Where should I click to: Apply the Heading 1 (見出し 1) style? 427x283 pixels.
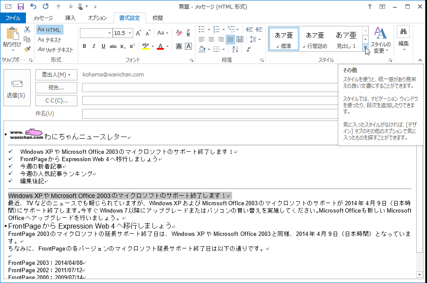pyautogui.click(x=346, y=39)
